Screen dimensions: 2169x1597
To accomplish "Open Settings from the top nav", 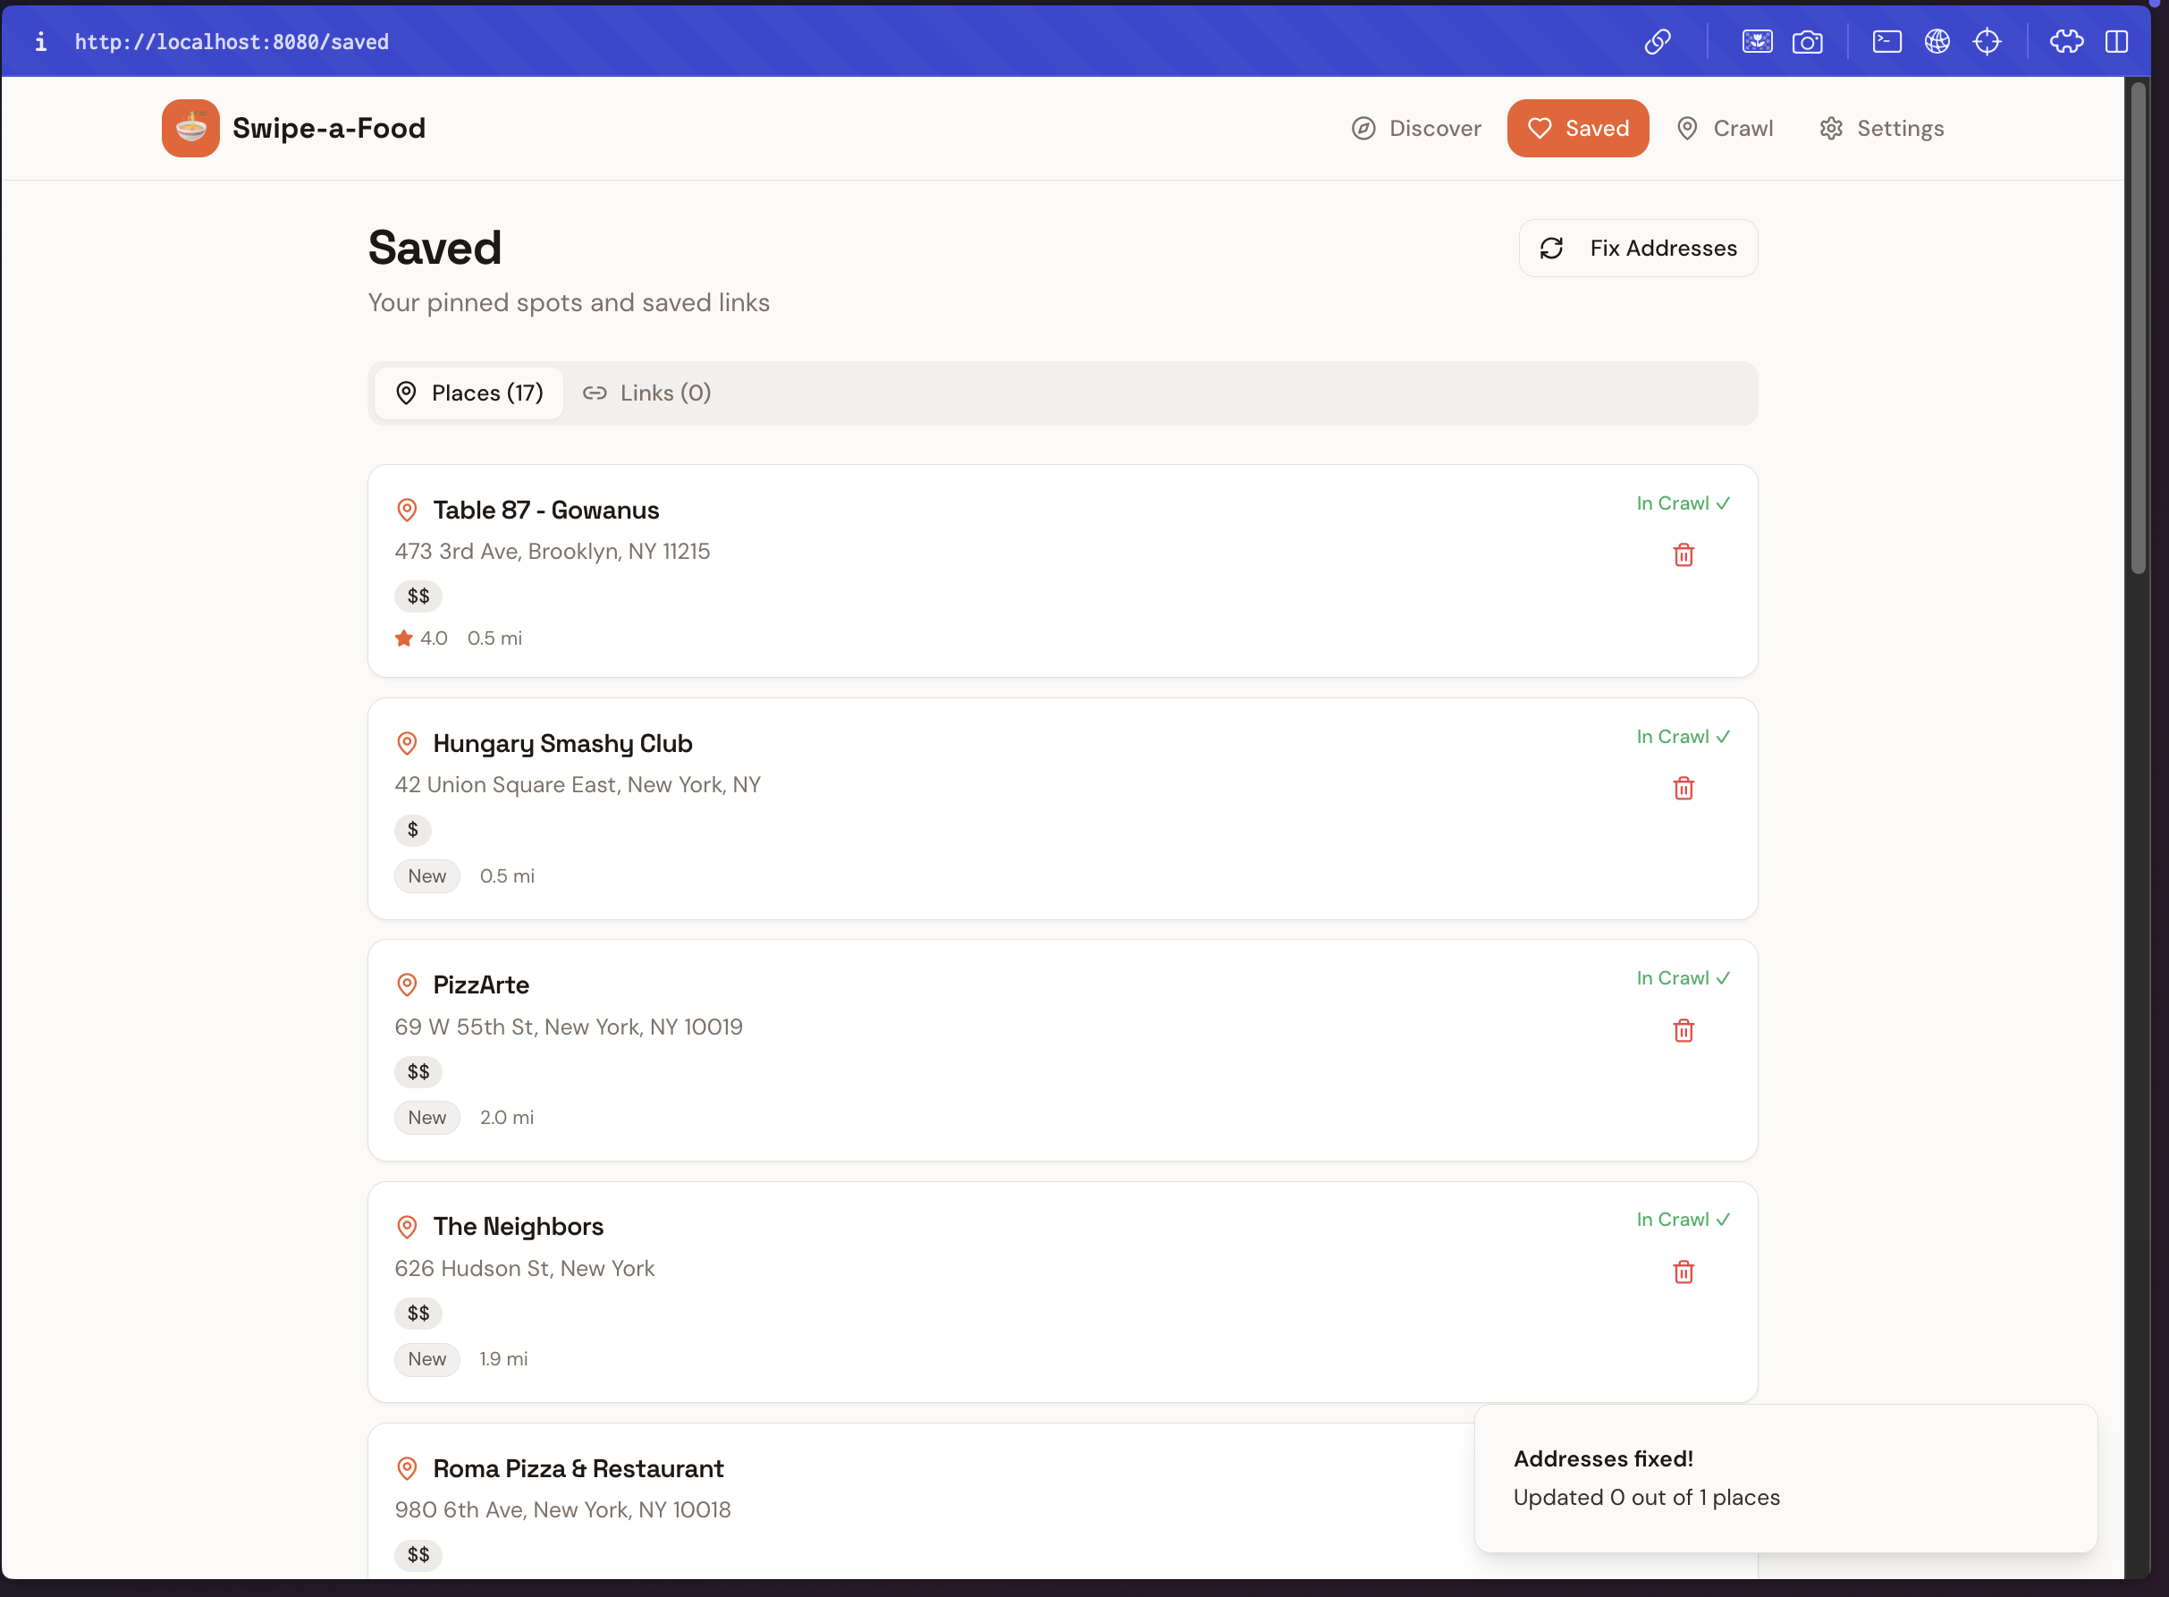I will (x=1881, y=129).
